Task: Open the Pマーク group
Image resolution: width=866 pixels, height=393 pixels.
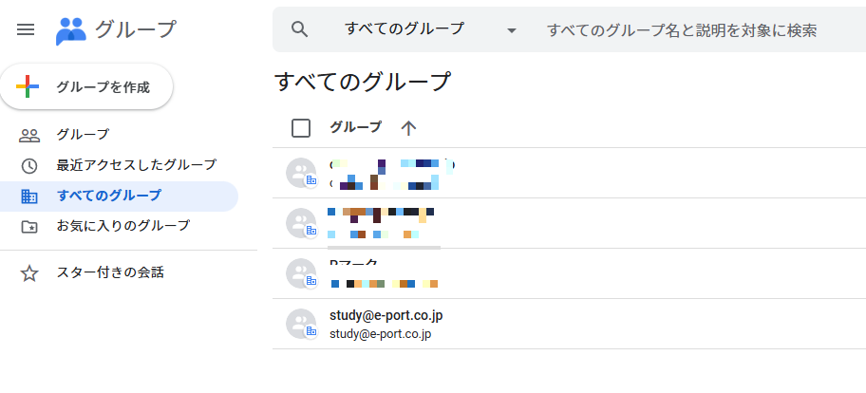Action: coord(353,265)
